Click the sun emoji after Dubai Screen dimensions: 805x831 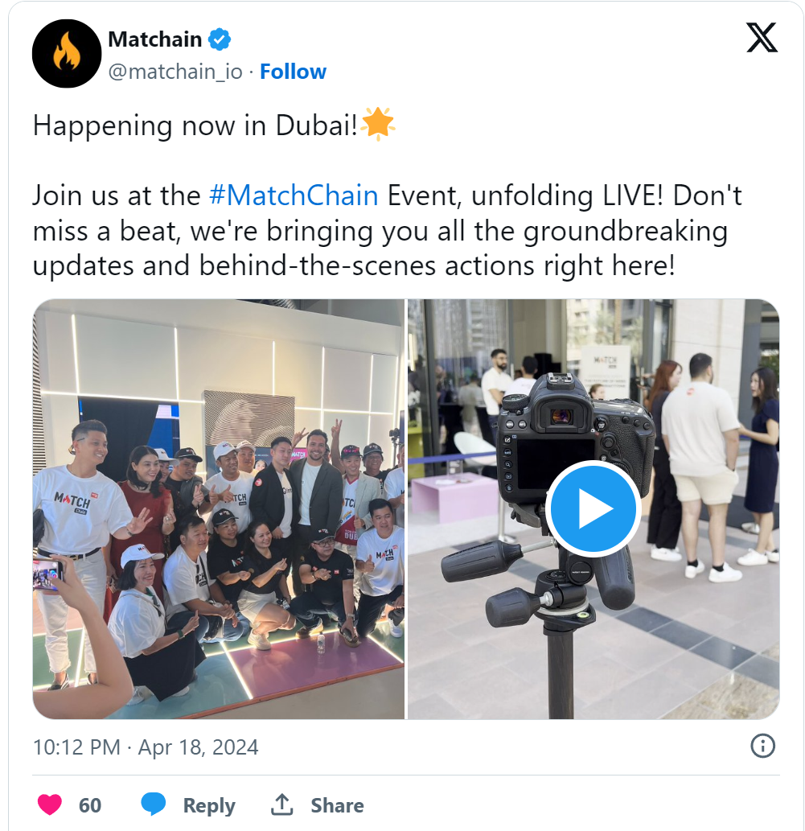click(377, 125)
